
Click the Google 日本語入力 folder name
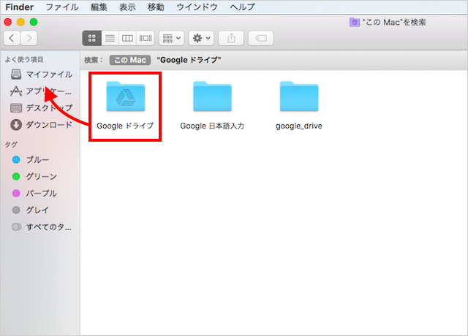pyautogui.click(x=212, y=126)
